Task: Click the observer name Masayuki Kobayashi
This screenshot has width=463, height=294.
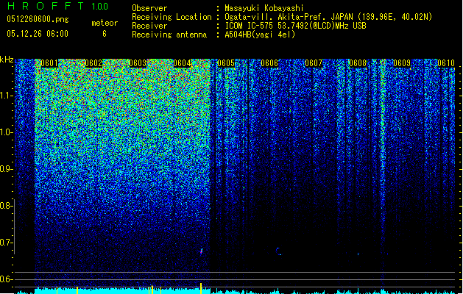Action: pyautogui.click(x=264, y=8)
